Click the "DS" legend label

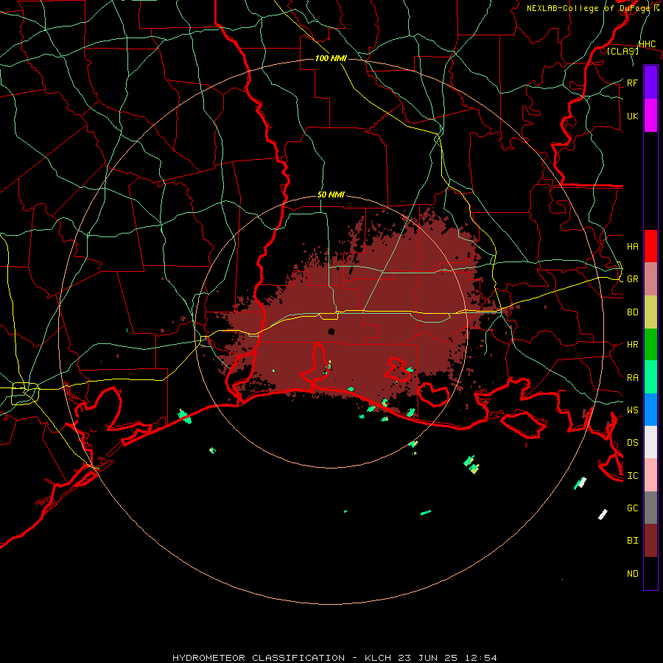point(632,443)
